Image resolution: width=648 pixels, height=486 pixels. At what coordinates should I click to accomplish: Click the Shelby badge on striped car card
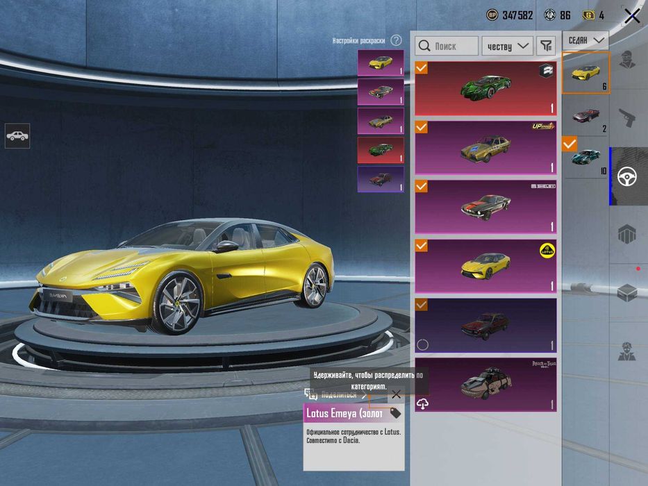point(543,186)
